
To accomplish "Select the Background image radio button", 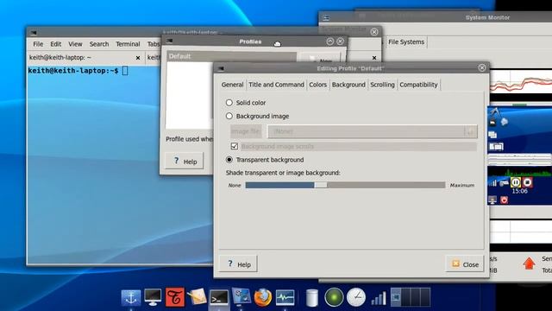I will click(x=229, y=116).
